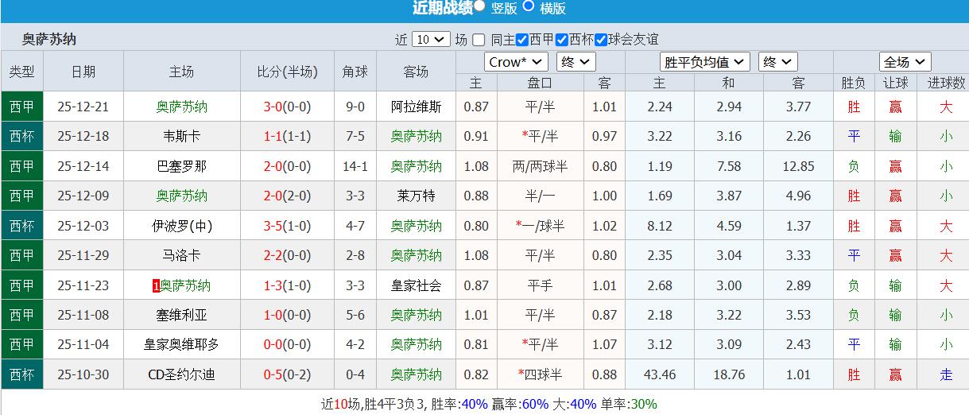Click corner count 9-0
Image resolution: width=969 pixels, height=415 pixels.
[354, 107]
